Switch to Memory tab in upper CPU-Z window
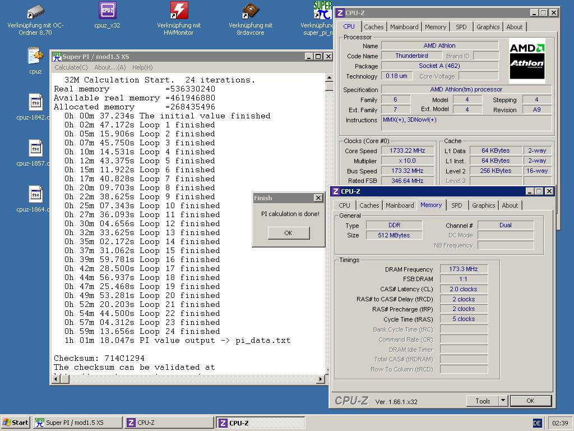Screen dimensions: 574x431 tap(435, 27)
